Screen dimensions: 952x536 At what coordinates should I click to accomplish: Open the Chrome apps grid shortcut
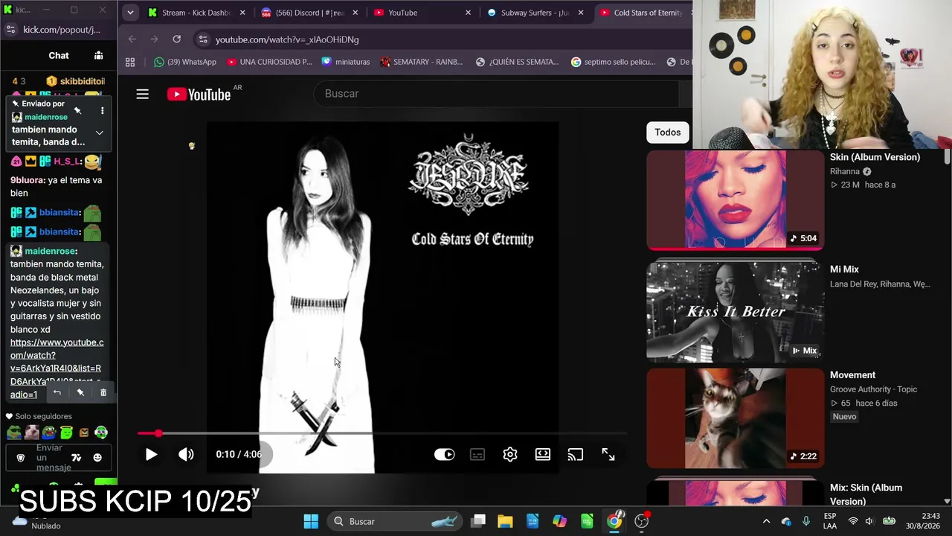pyautogui.click(x=130, y=62)
